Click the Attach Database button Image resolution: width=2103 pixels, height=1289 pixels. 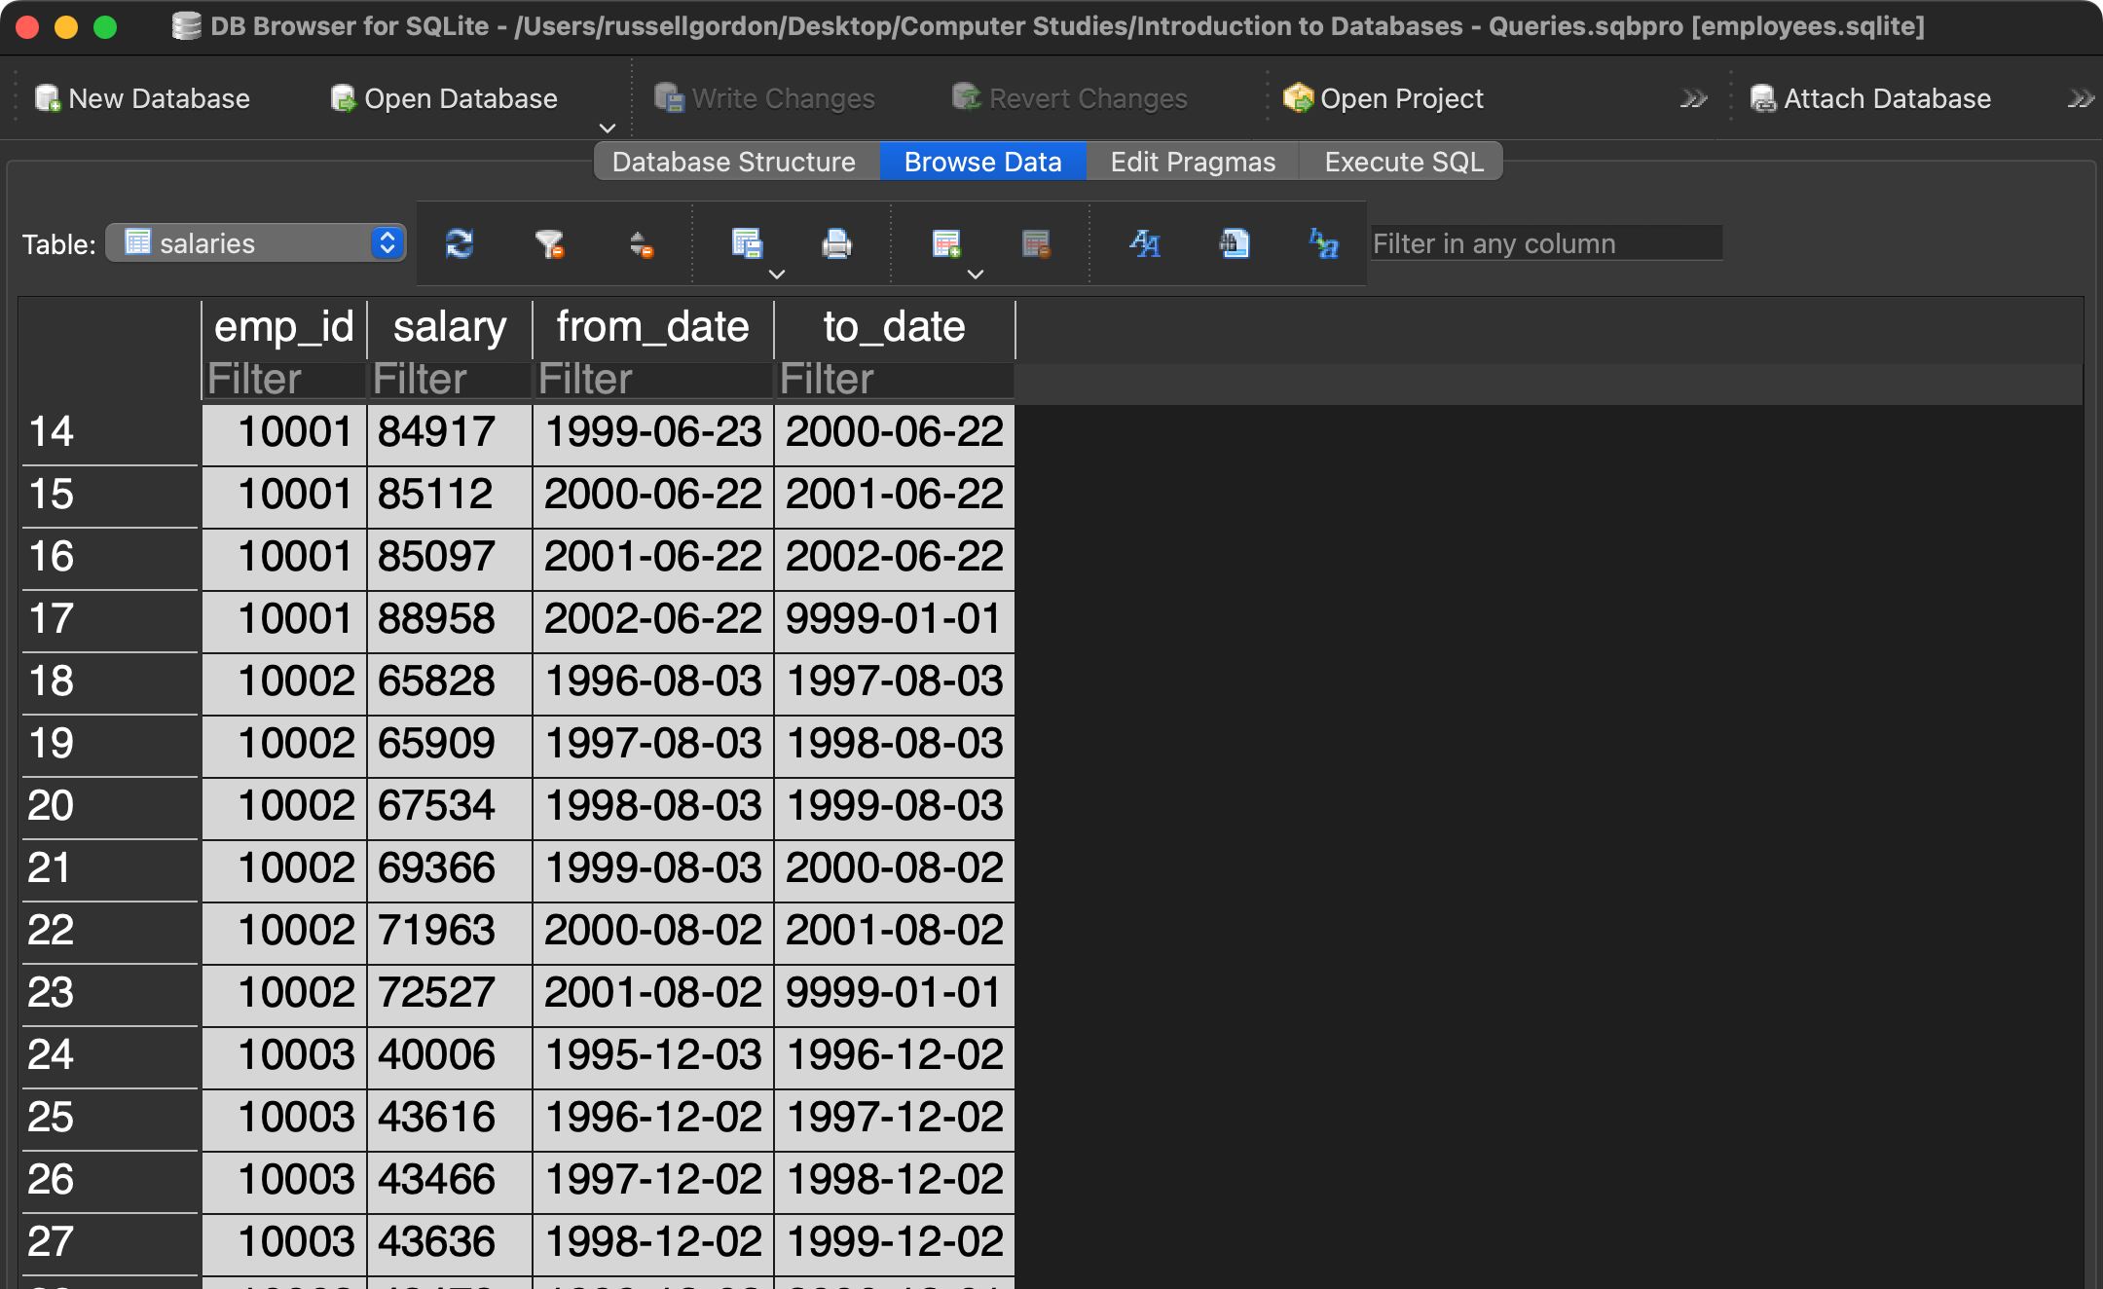point(1870,98)
